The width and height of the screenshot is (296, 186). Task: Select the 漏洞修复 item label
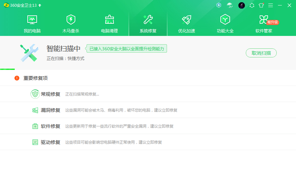[x=51, y=110]
